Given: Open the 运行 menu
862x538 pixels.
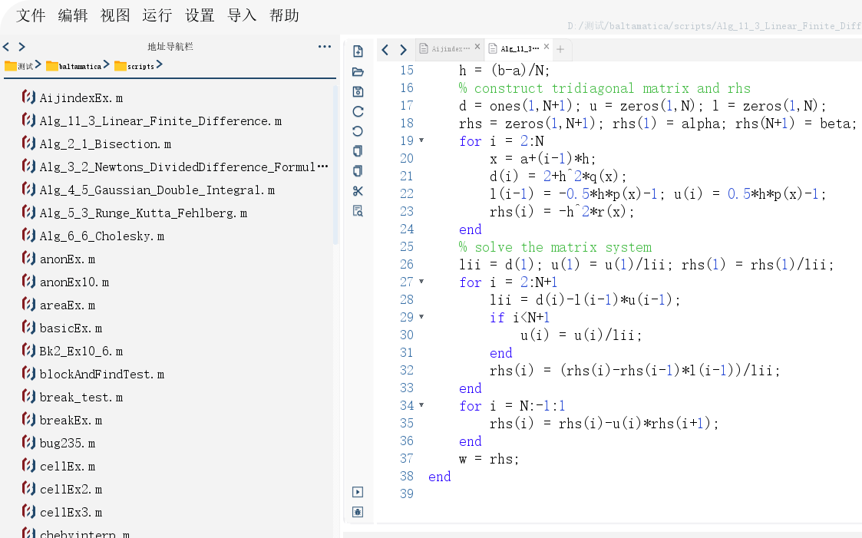Looking at the screenshot, I should pos(157,15).
